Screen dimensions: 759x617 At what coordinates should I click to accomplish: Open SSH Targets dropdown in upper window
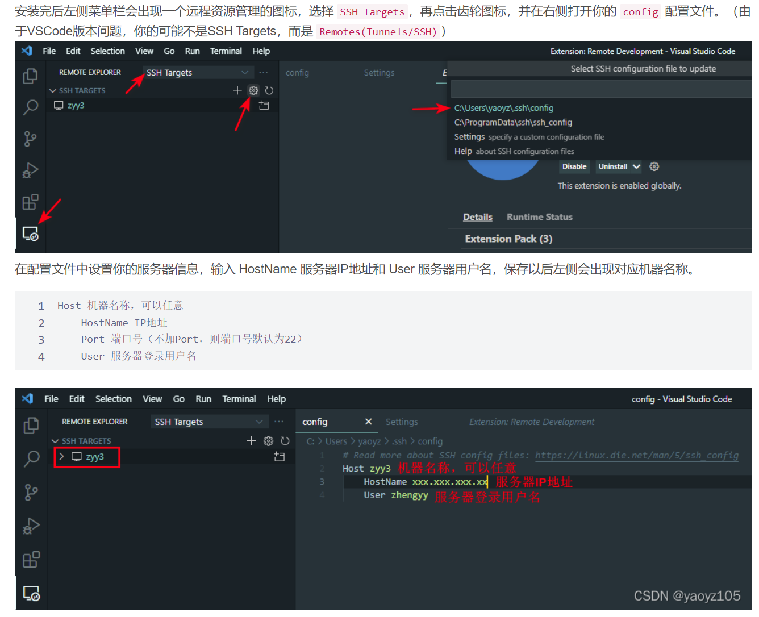(197, 73)
